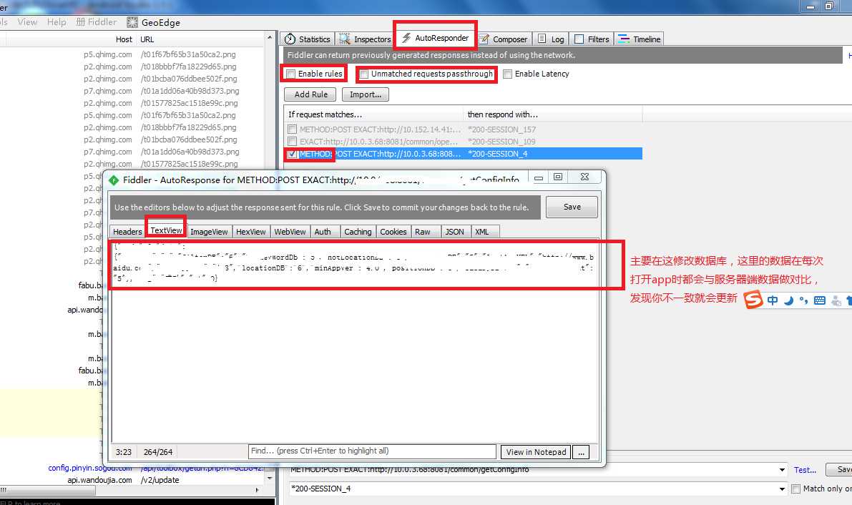The height and width of the screenshot is (505, 852).
Task: Open the Cookies tab
Action: (x=393, y=232)
